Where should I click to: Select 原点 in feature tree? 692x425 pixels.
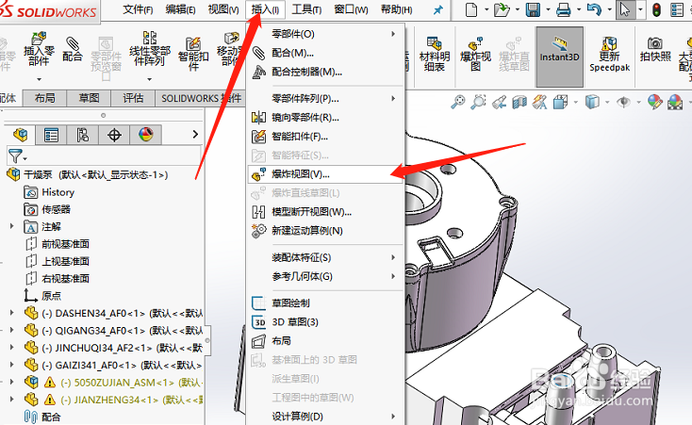(x=51, y=296)
